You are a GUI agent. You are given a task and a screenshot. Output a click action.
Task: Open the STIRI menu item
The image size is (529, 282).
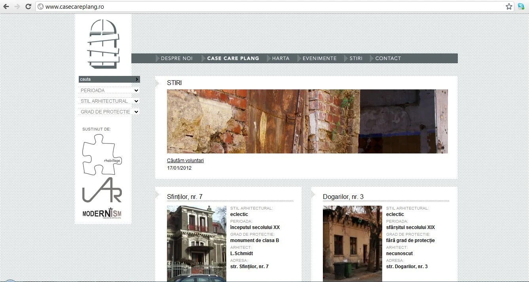tap(356, 59)
